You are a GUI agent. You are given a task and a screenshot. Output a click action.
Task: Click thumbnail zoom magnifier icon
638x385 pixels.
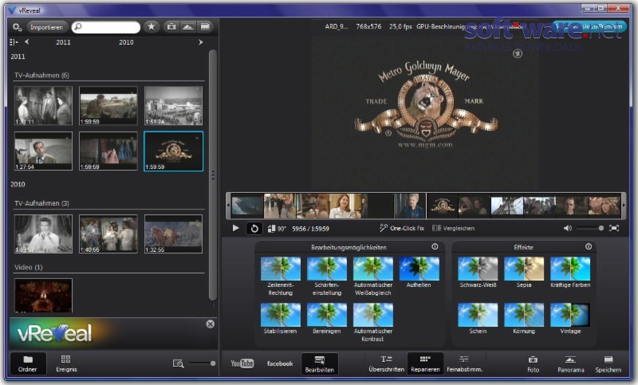[x=178, y=363]
